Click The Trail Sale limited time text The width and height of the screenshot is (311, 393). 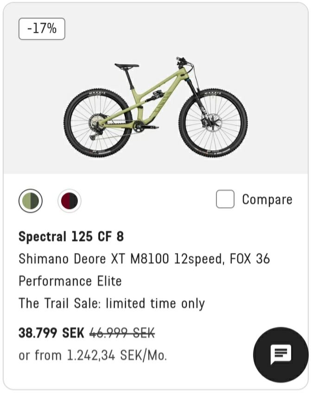tap(112, 303)
